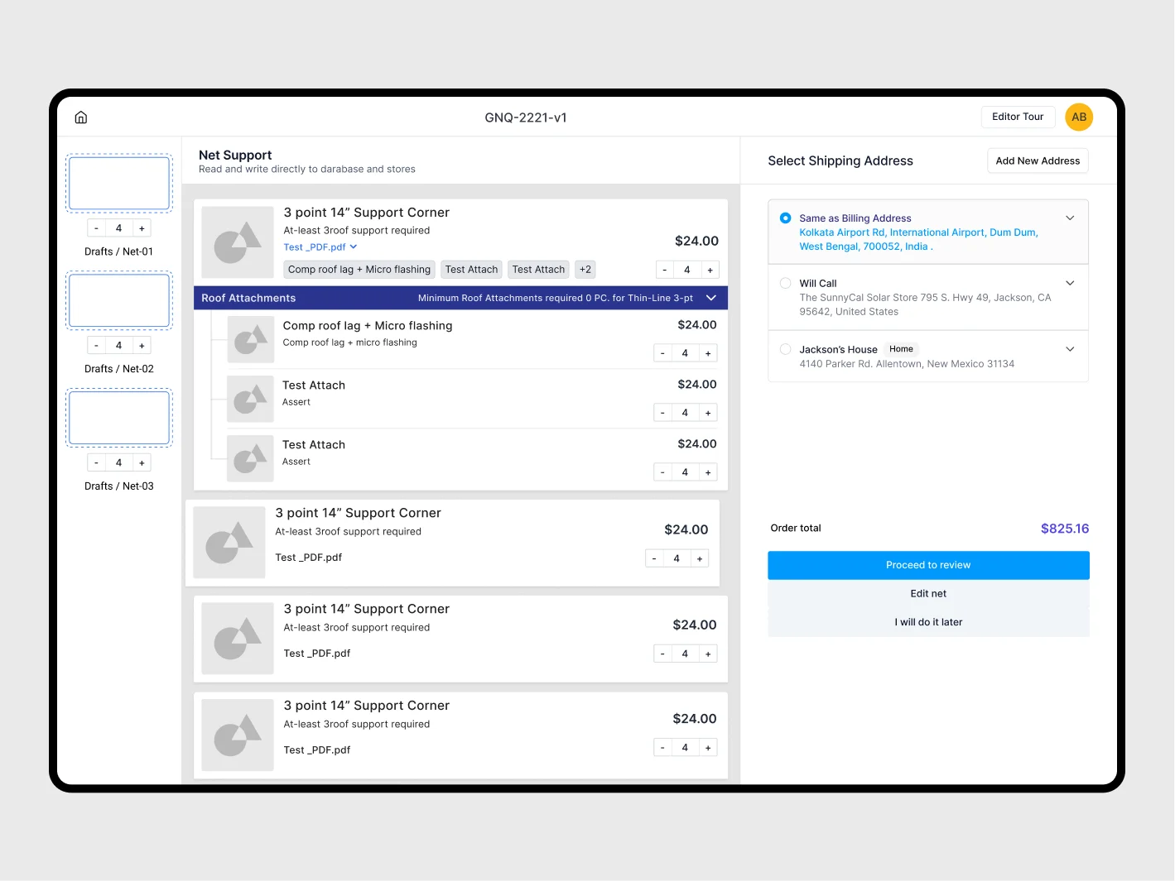Click the Comp roof lag product image
This screenshot has height=881, width=1175.
[x=250, y=340]
